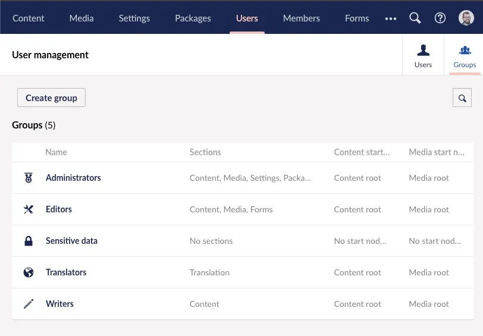Click 'No start nod...' under Content start column
This screenshot has width=483, height=336.
360,241
